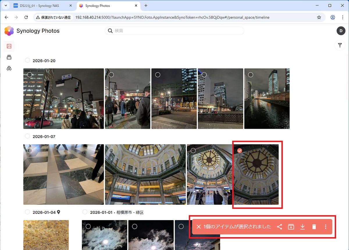349x250 pixels.
Task: Click the share icon in selection bar
Action: pos(279,227)
